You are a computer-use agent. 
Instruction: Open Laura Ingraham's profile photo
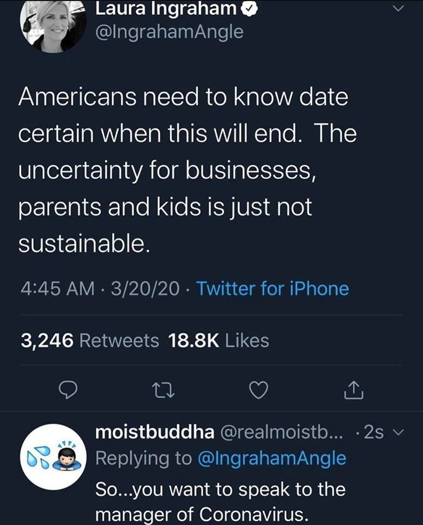coord(53,26)
